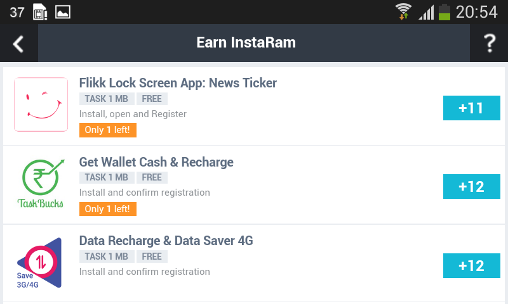Claim +12 reward for Data Recharge app
508x304 pixels.
coord(471,266)
